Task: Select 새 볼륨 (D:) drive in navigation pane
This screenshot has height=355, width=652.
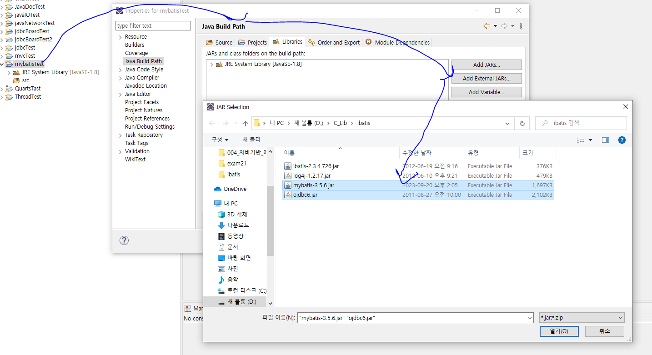Action: click(x=241, y=302)
